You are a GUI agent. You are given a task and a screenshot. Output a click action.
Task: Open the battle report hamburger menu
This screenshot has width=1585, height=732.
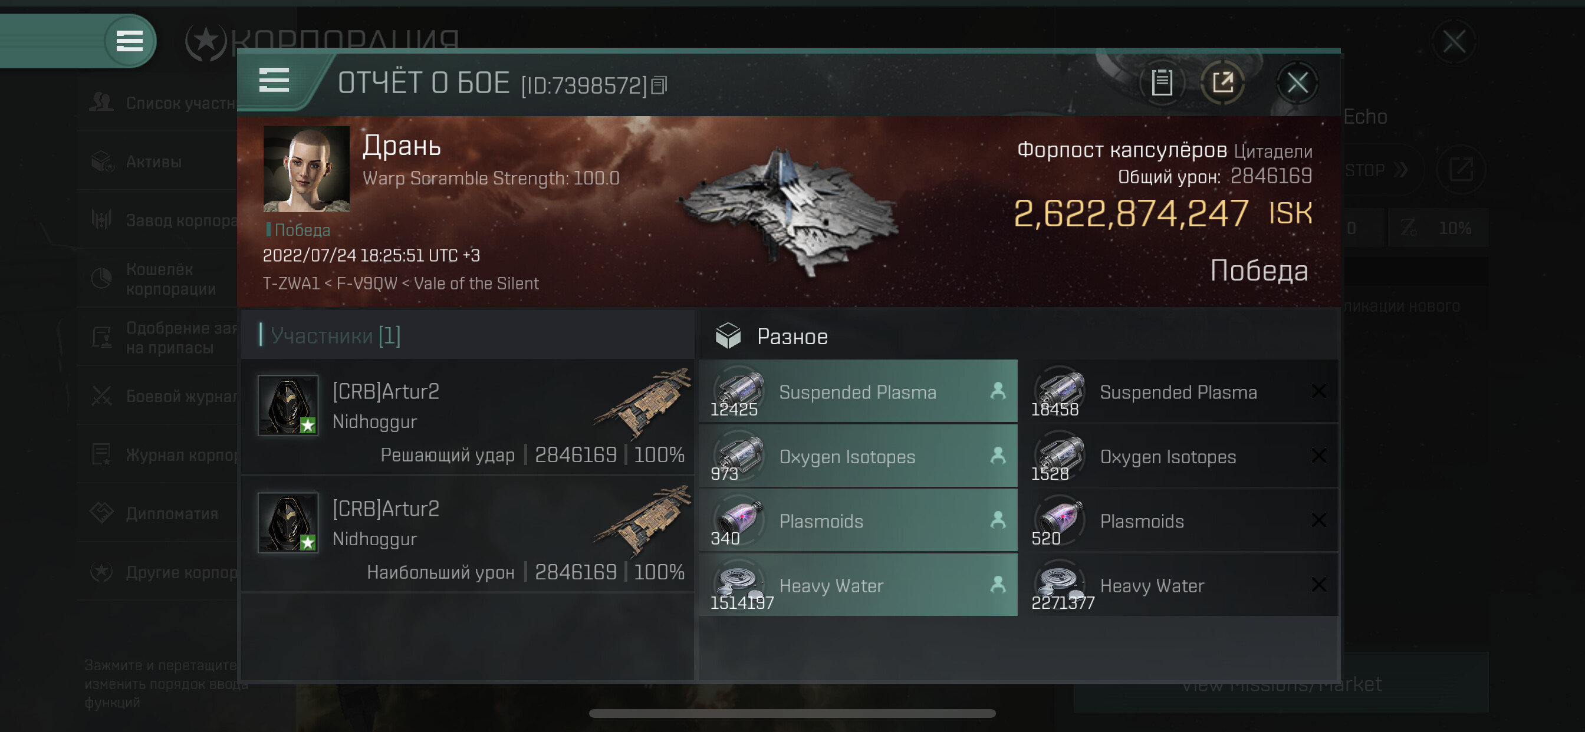274,81
